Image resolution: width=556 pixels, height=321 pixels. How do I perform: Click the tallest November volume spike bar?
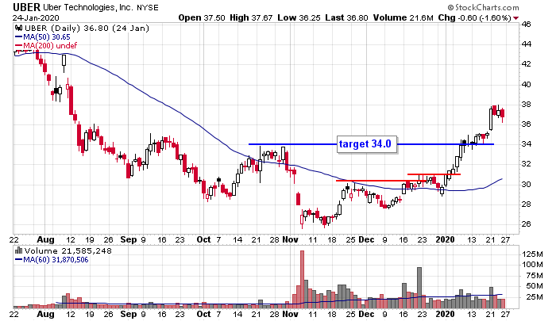pos(302,279)
